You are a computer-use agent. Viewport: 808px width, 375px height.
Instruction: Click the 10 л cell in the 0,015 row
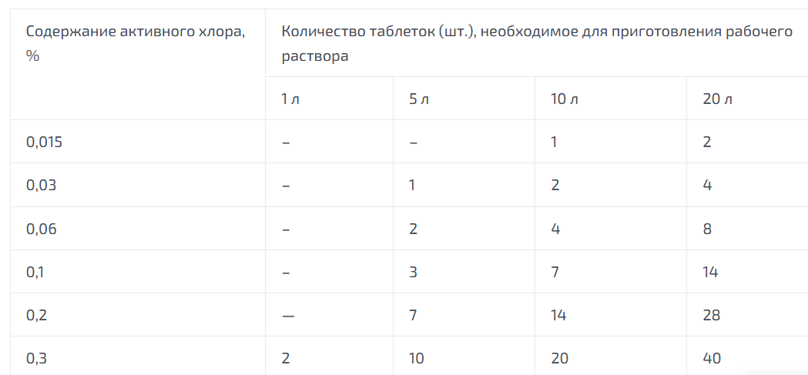554,142
